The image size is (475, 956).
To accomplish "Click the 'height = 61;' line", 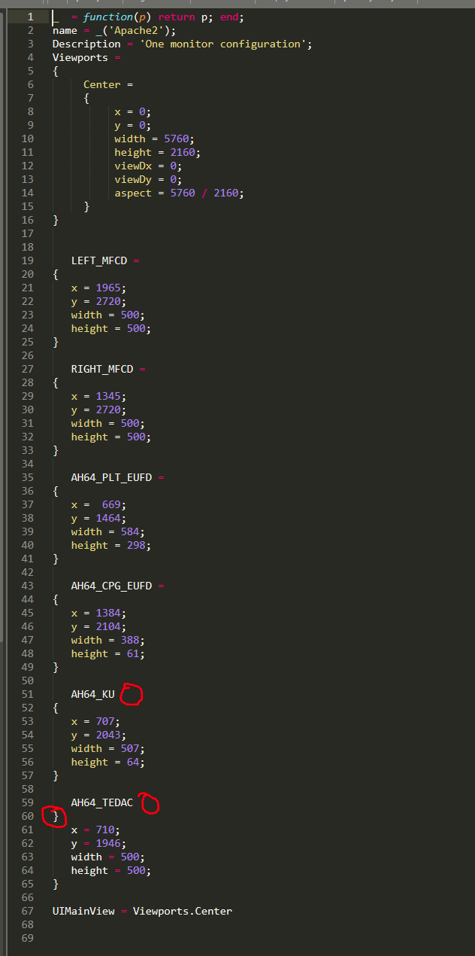I will pos(108,653).
